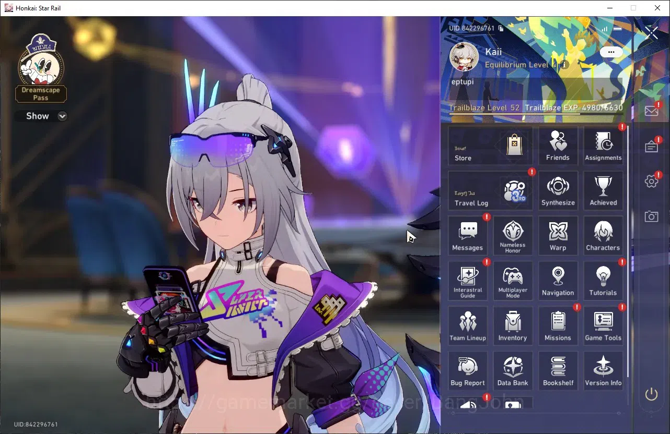Open the Travel Log tile

click(490, 191)
